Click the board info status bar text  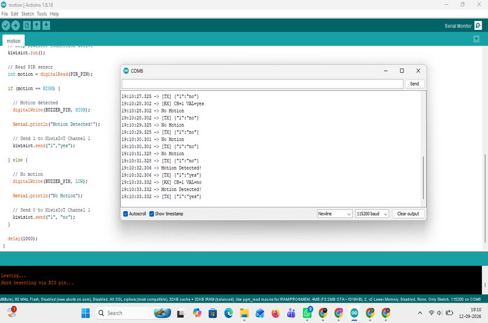coord(240,300)
